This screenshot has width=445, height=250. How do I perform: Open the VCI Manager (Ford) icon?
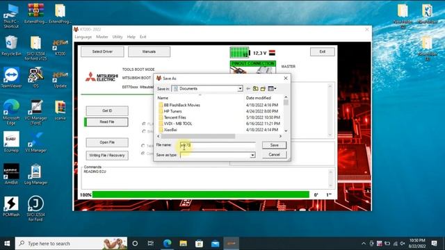point(35,112)
